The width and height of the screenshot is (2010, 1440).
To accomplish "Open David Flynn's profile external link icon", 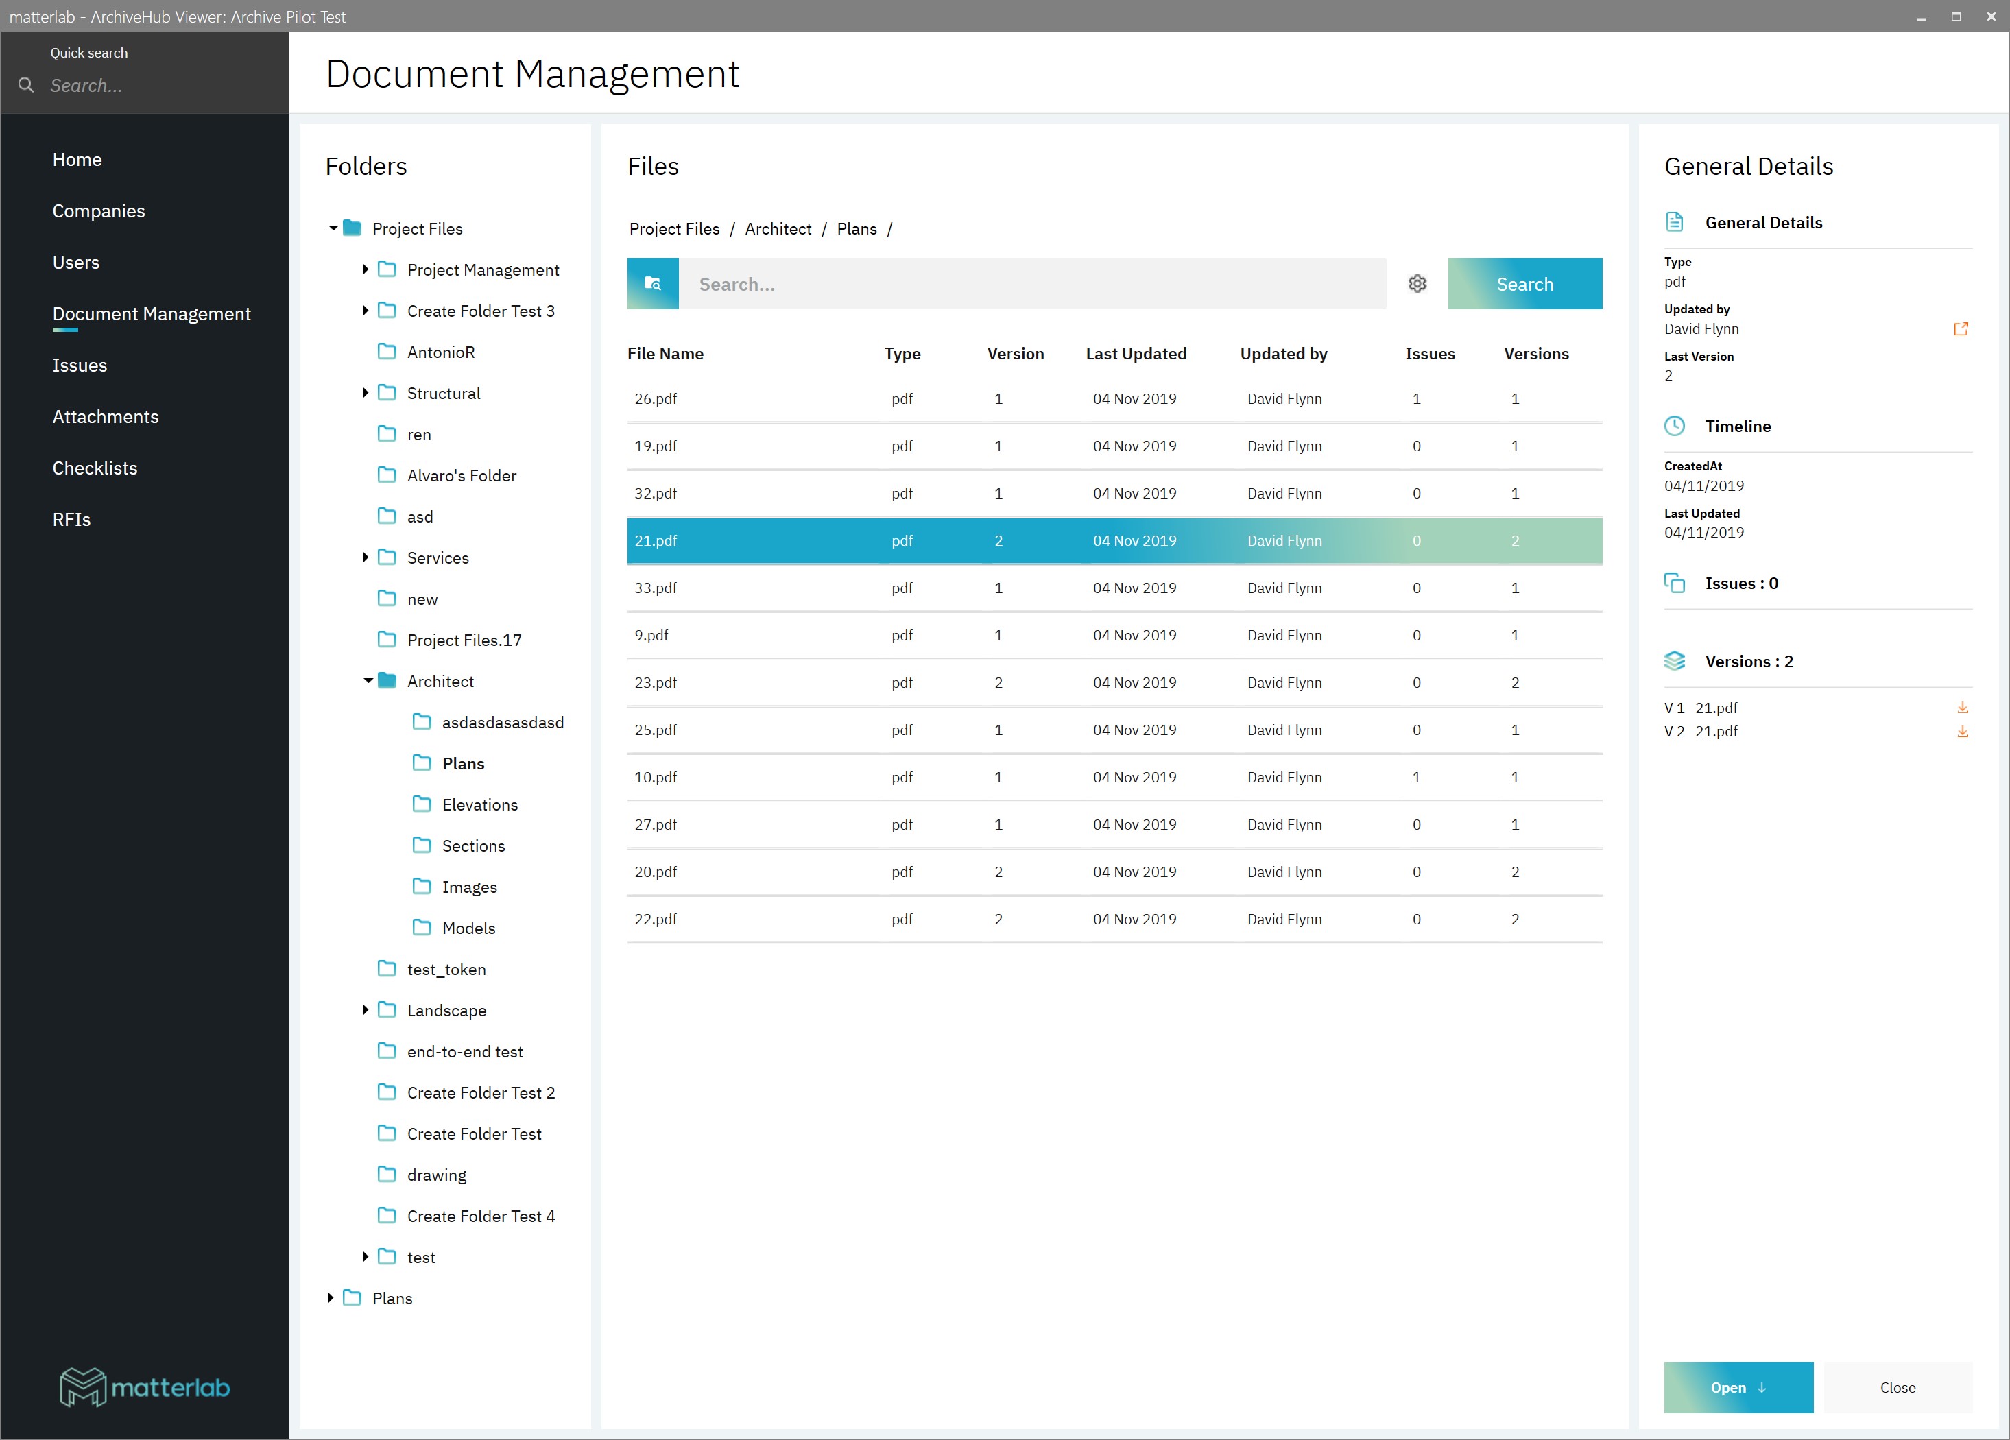I will pyautogui.click(x=1961, y=328).
